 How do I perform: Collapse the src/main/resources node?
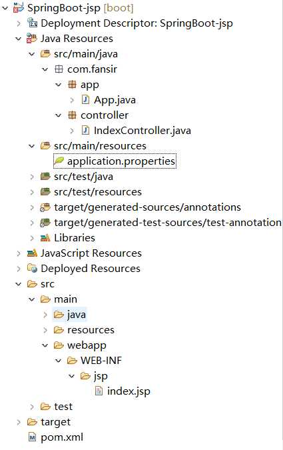(32, 146)
